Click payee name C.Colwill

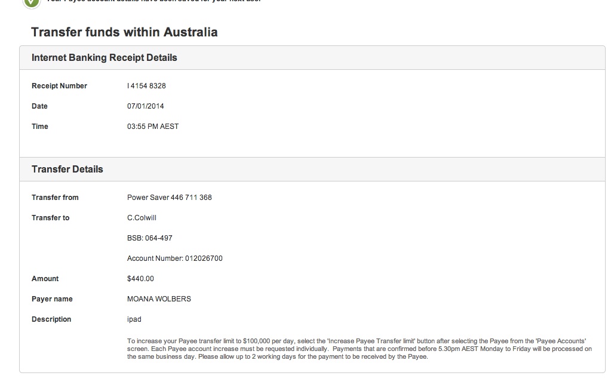coord(142,218)
